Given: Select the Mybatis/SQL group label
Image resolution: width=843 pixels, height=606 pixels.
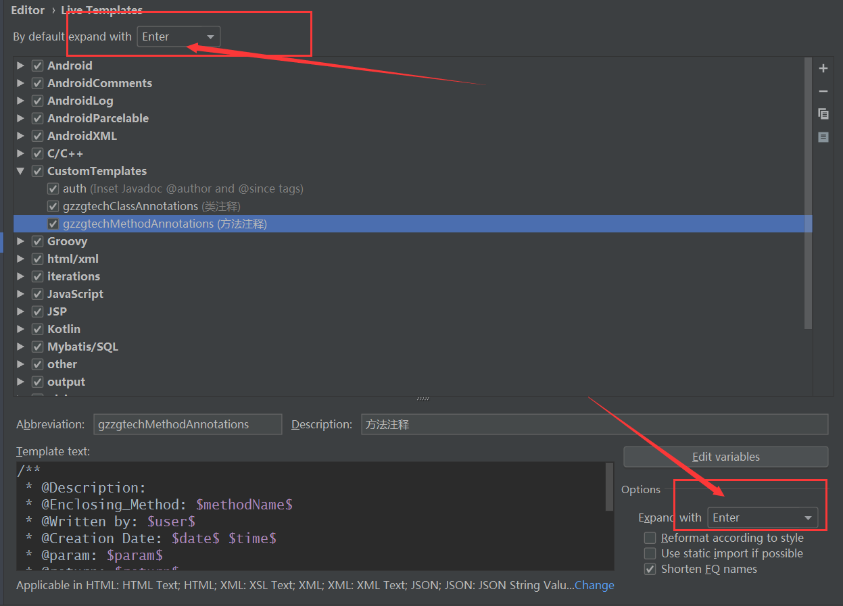Looking at the screenshot, I should click(x=82, y=347).
